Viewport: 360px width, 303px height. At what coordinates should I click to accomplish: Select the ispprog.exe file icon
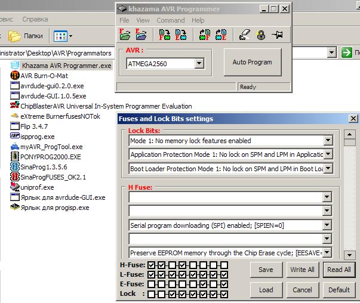click(15, 136)
